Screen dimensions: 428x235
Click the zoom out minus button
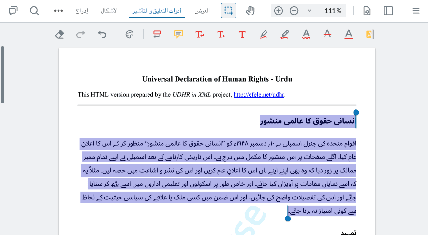click(294, 11)
